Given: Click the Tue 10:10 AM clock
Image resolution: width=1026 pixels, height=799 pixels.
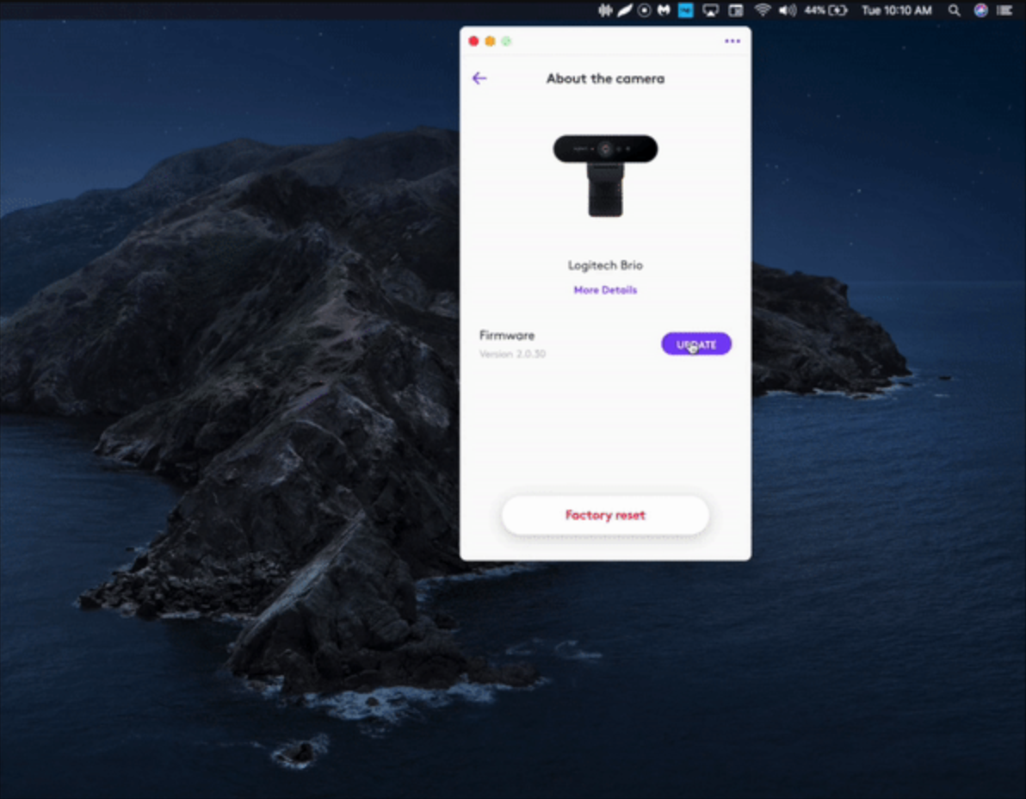Looking at the screenshot, I should click(x=896, y=9).
